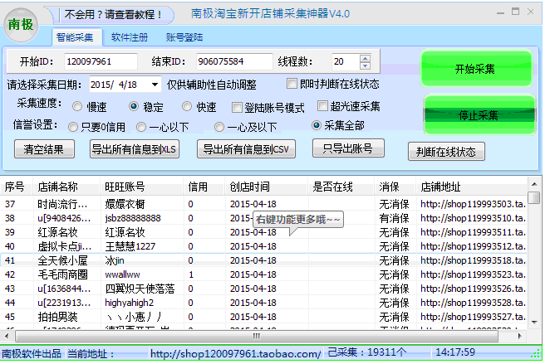Select 慢速 collection speed
The width and height of the screenshot is (550, 364).
point(77,107)
